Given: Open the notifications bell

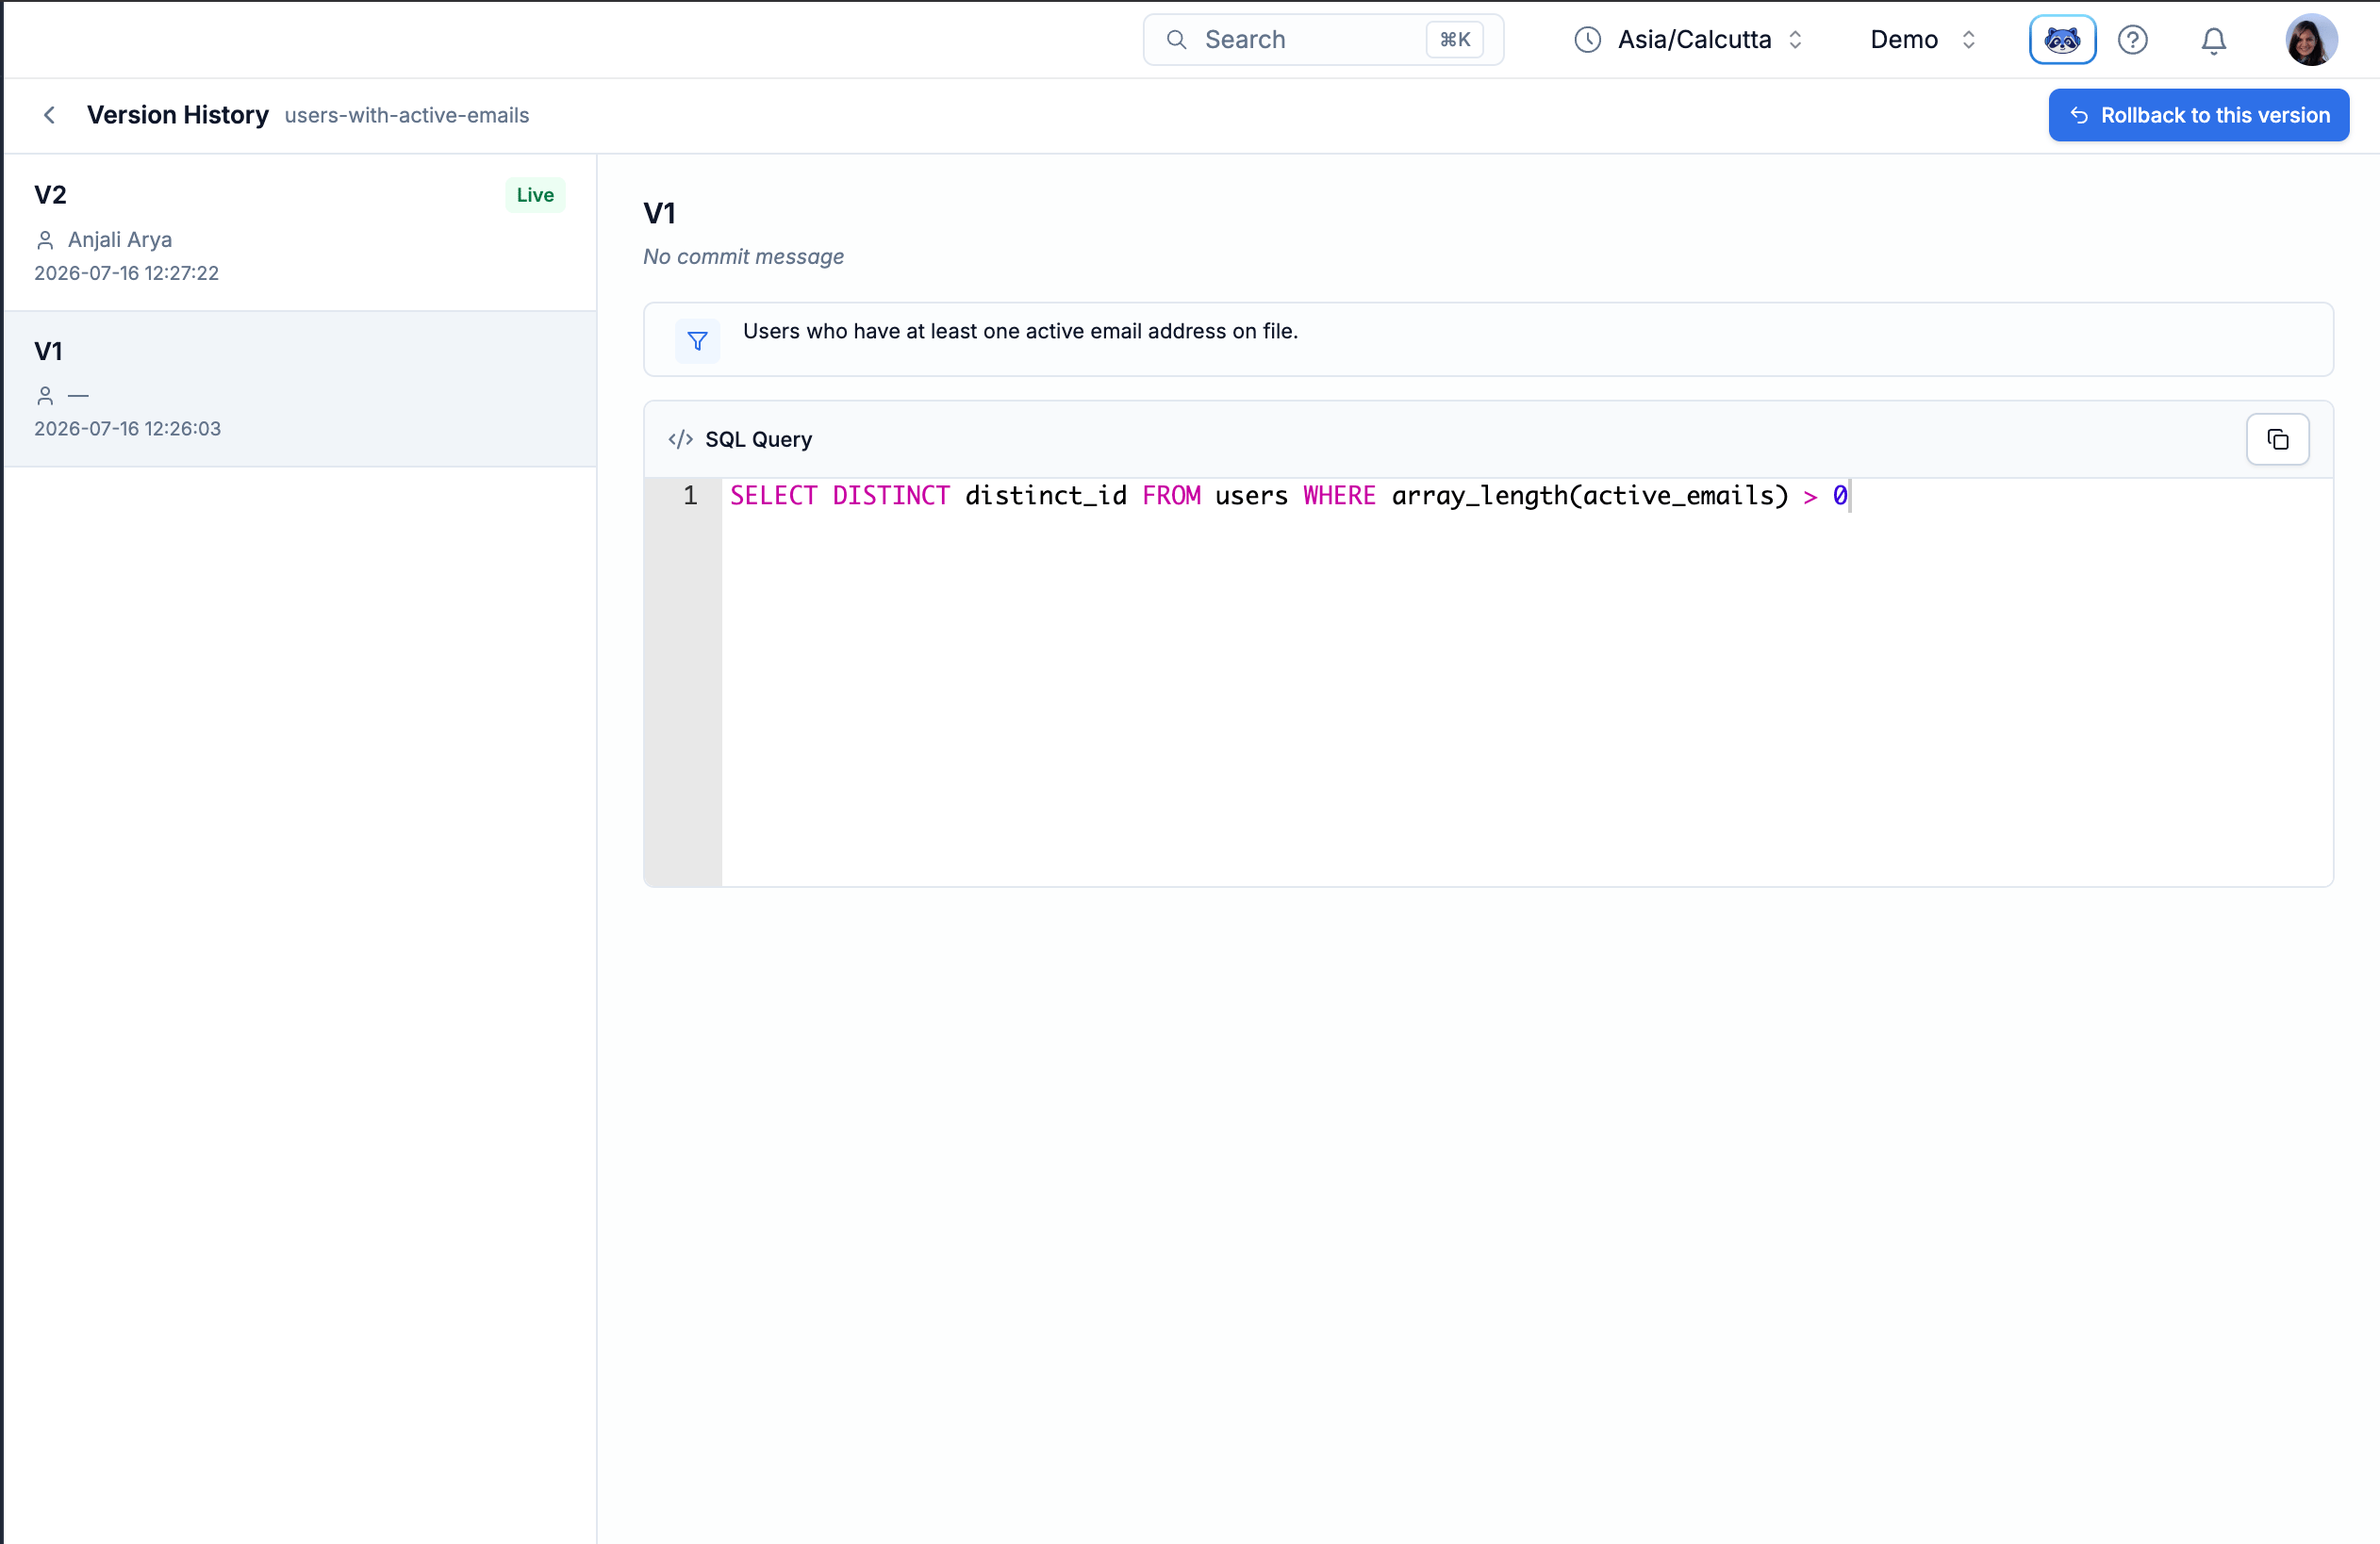Looking at the screenshot, I should (x=2214, y=40).
